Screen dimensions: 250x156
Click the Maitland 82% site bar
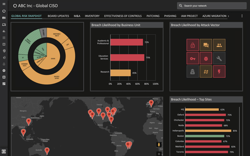[208, 147]
